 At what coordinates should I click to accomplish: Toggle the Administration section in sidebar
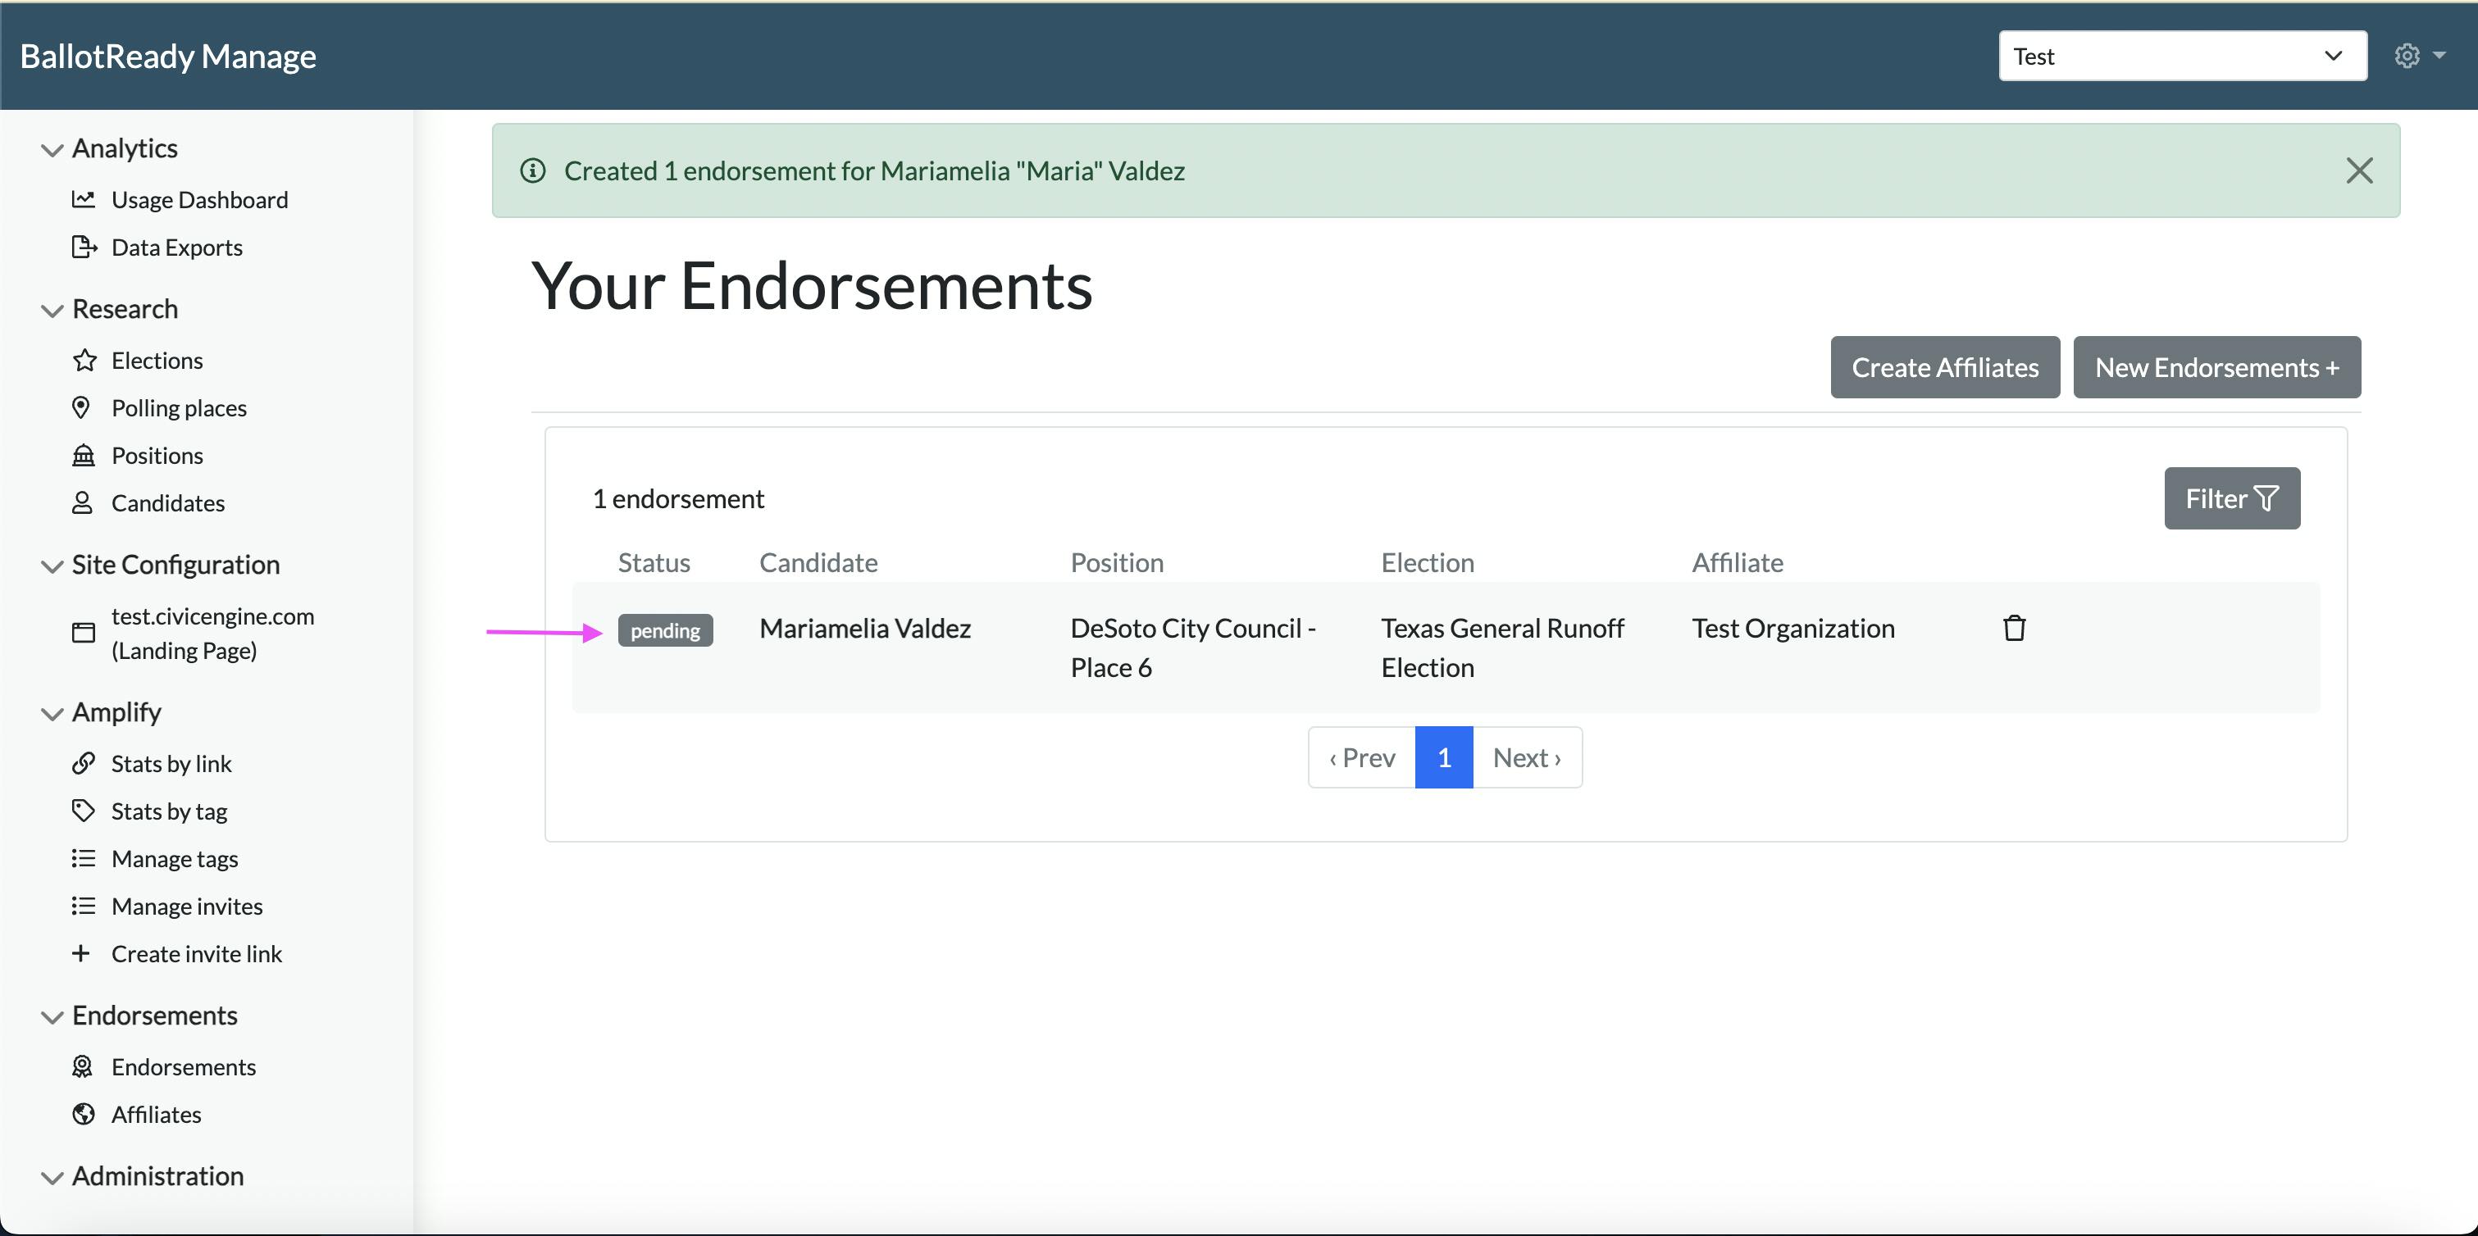tap(142, 1178)
